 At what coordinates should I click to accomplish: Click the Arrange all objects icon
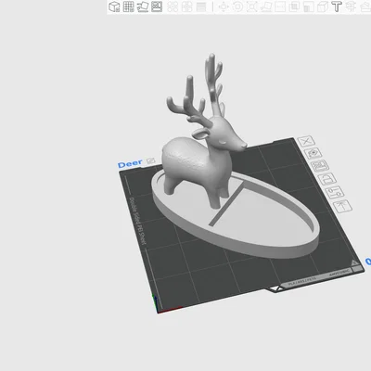tap(157, 6)
